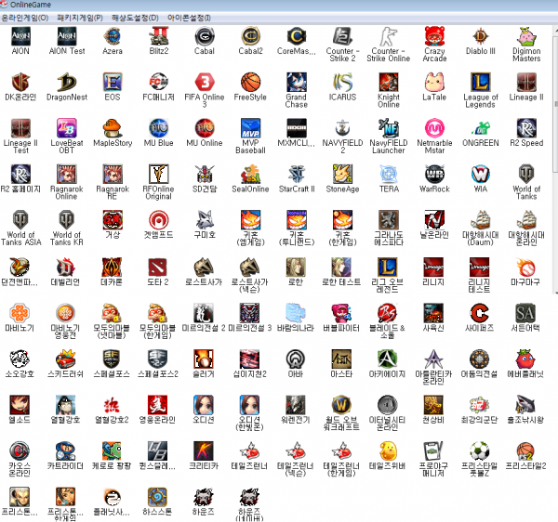This screenshot has width=558, height=522.
Task: Launch the 프리스타일 풋볼Z icon
Action: tap(479, 450)
